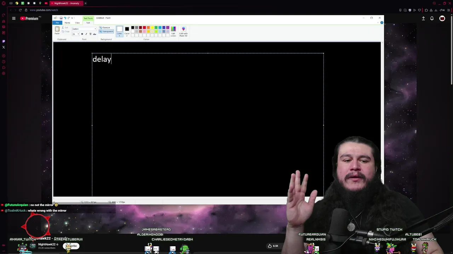Click the browser back arrow
Screen dimensions: 453x254
11,10
